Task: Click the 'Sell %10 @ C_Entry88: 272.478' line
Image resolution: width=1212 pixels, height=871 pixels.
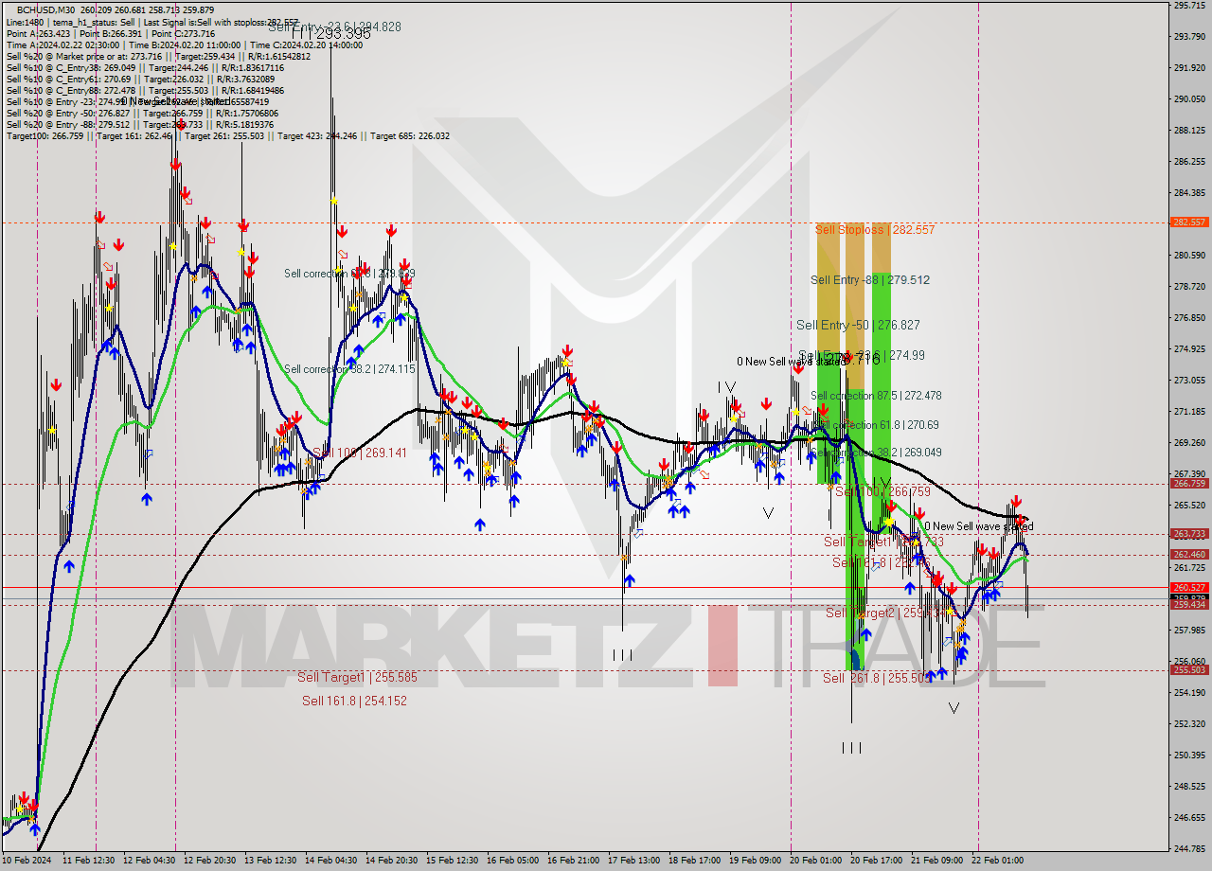Action: pos(146,90)
